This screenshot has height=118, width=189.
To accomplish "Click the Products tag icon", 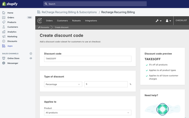I will tap(4, 22).
